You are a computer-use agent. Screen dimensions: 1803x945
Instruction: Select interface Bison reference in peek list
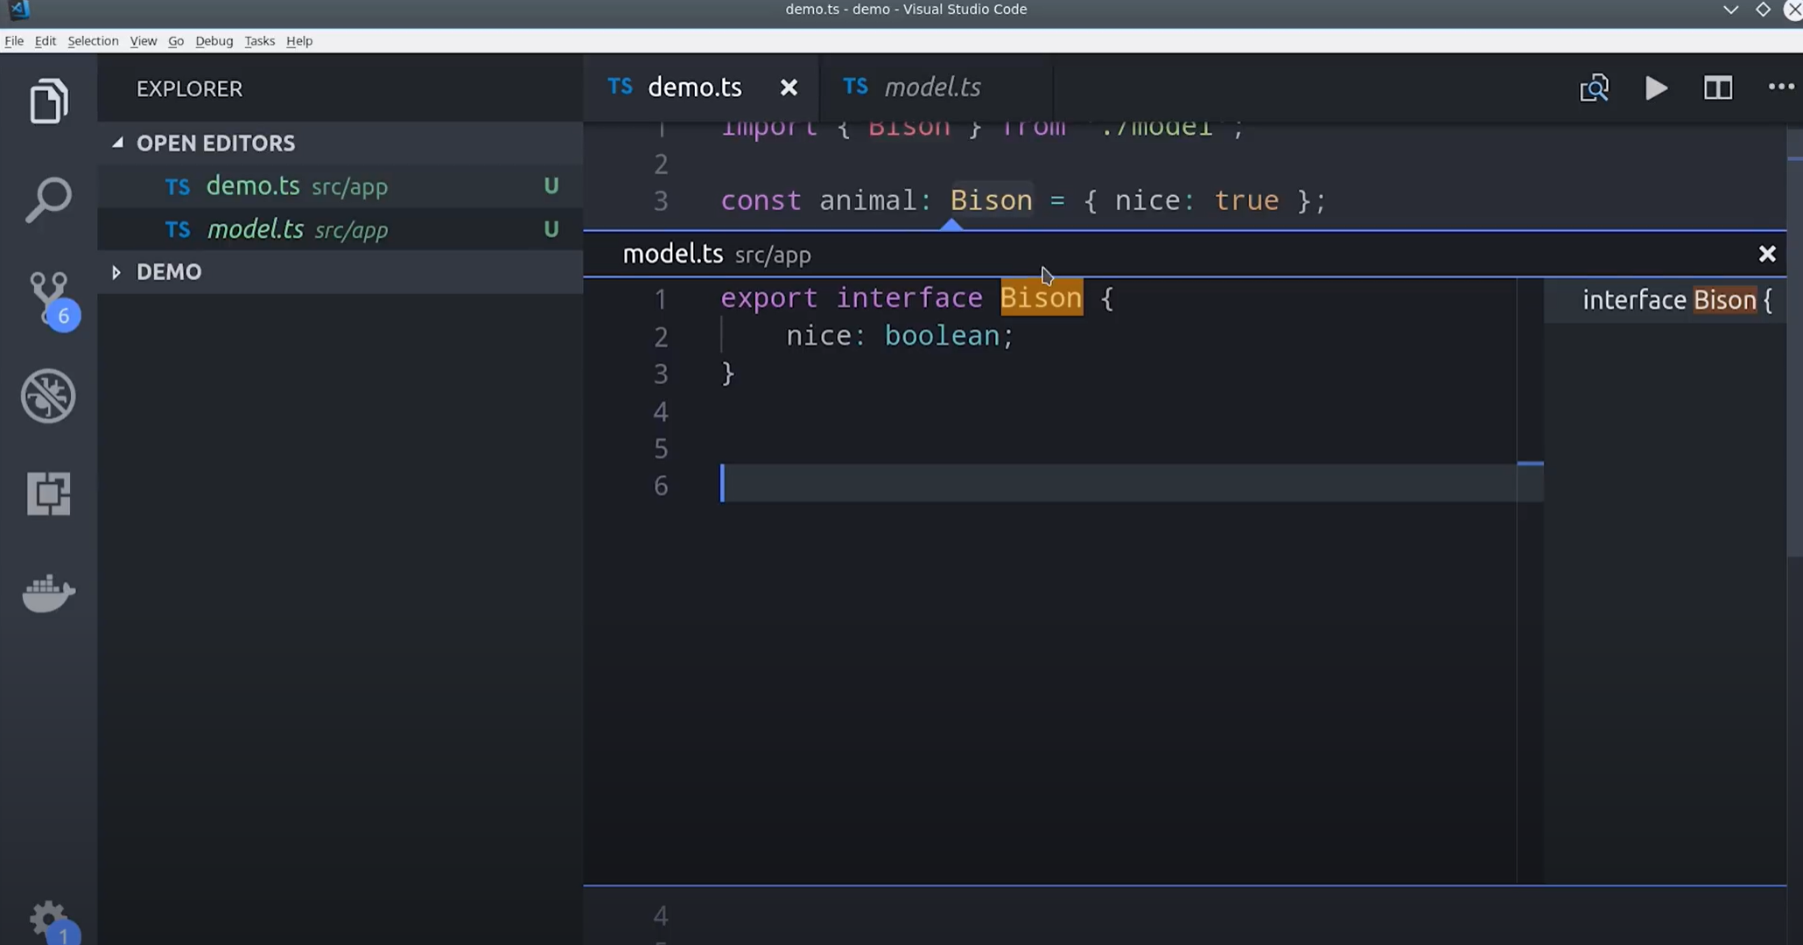(1675, 300)
